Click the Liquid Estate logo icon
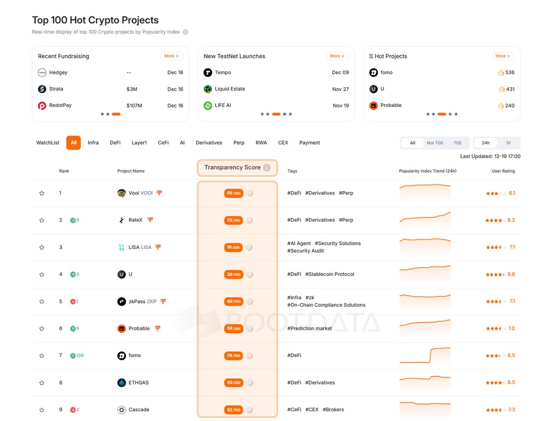553x421 pixels. click(x=208, y=89)
